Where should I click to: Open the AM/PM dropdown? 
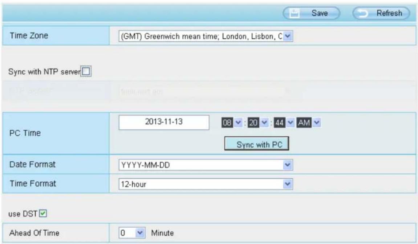pos(308,123)
